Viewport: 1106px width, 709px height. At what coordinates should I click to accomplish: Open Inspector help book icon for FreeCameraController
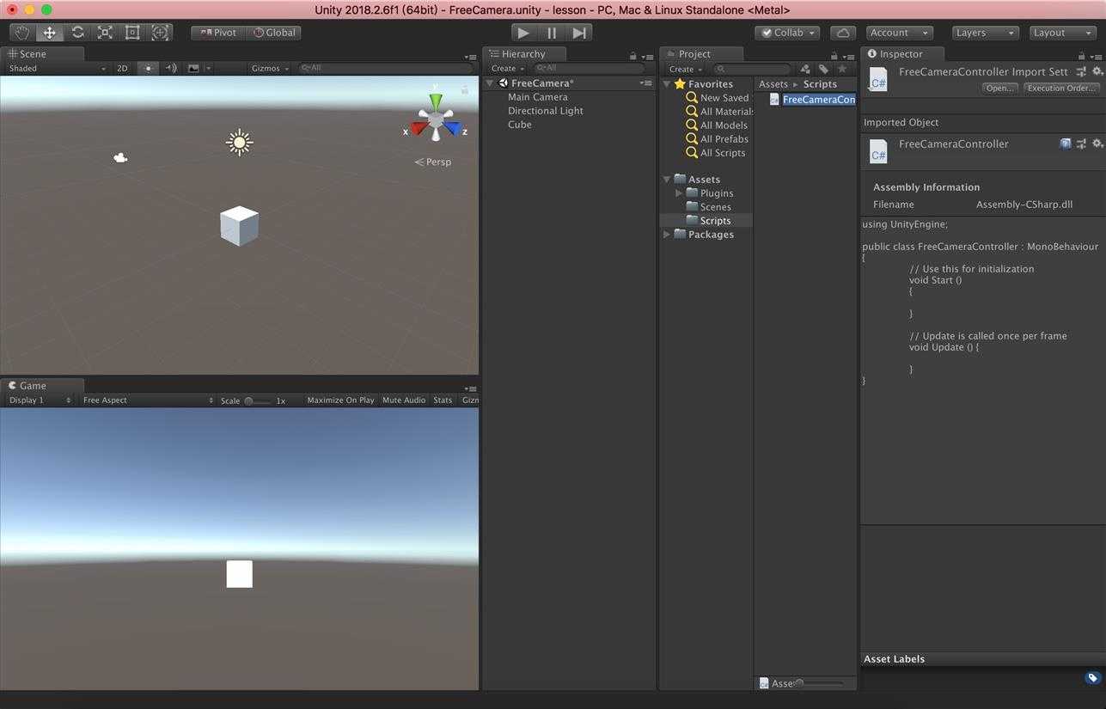click(1066, 144)
